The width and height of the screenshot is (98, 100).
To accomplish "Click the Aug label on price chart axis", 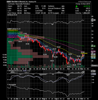I will pos(43,69).
